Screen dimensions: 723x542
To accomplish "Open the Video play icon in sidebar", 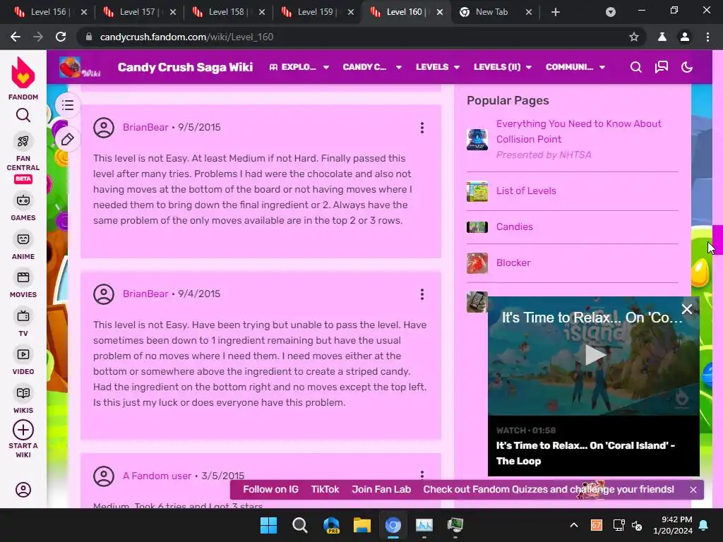I will point(23,354).
